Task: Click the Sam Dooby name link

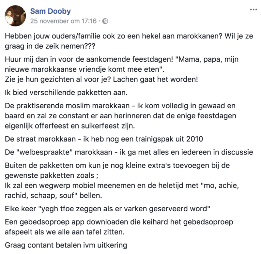Action: (x=52, y=11)
